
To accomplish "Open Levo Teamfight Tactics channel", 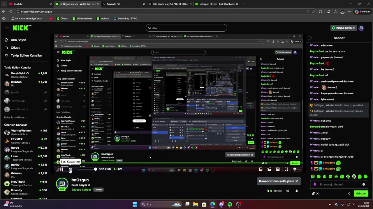I will pyautogui.click(x=26, y=158).
